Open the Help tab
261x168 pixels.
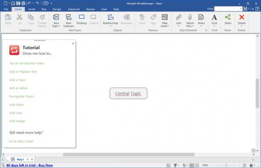[116, 9]
